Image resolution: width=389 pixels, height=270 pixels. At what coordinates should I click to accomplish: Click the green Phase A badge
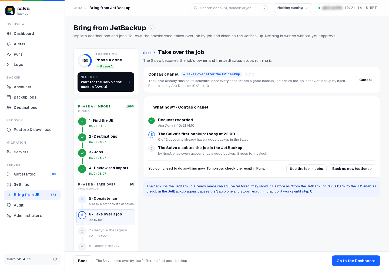105,66
